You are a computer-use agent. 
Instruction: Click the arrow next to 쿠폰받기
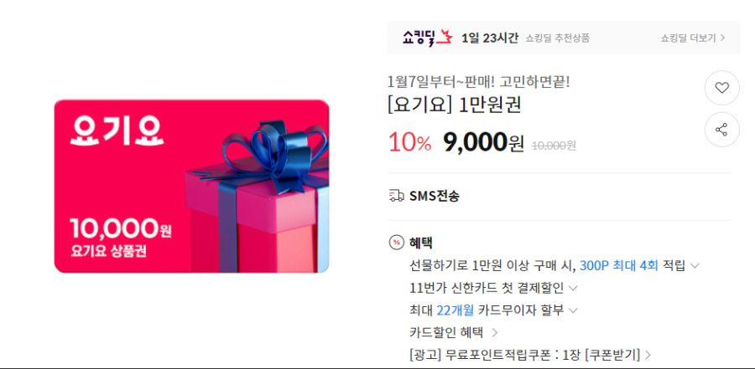(648, 356)
